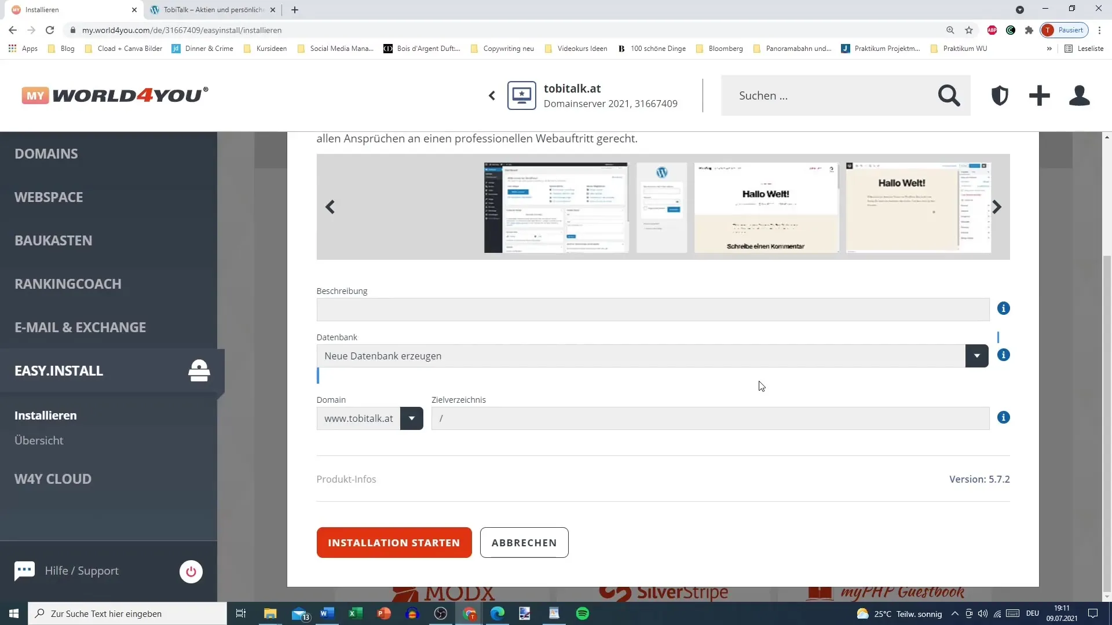This screenshot has width=1112, height=625.
Task: Click the Windows taskbar search box
Action: 127,613
